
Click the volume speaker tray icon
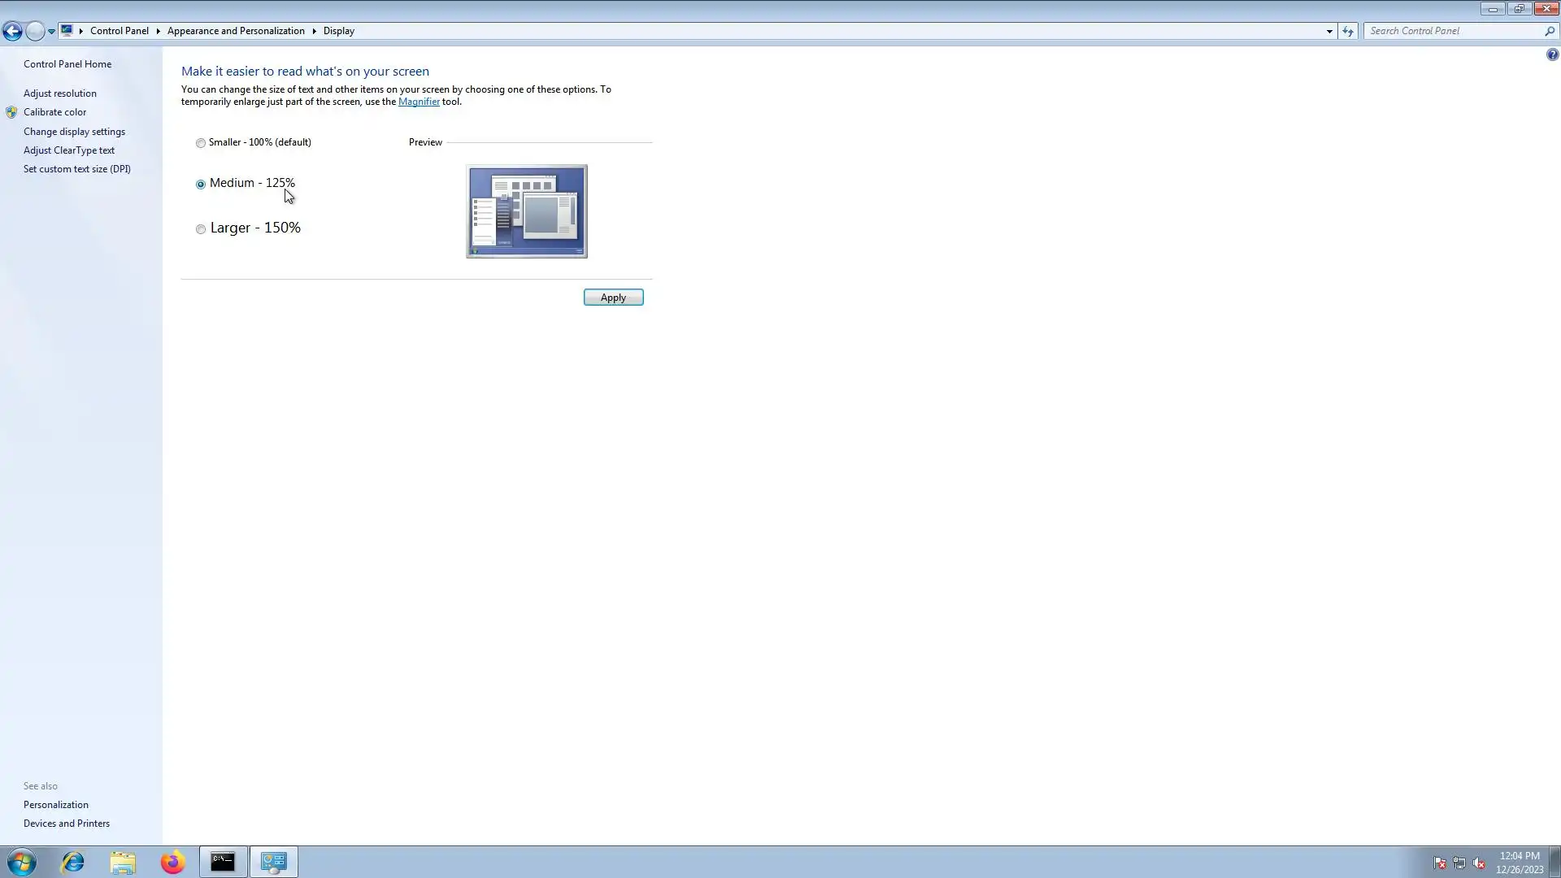click(1479, 863)
